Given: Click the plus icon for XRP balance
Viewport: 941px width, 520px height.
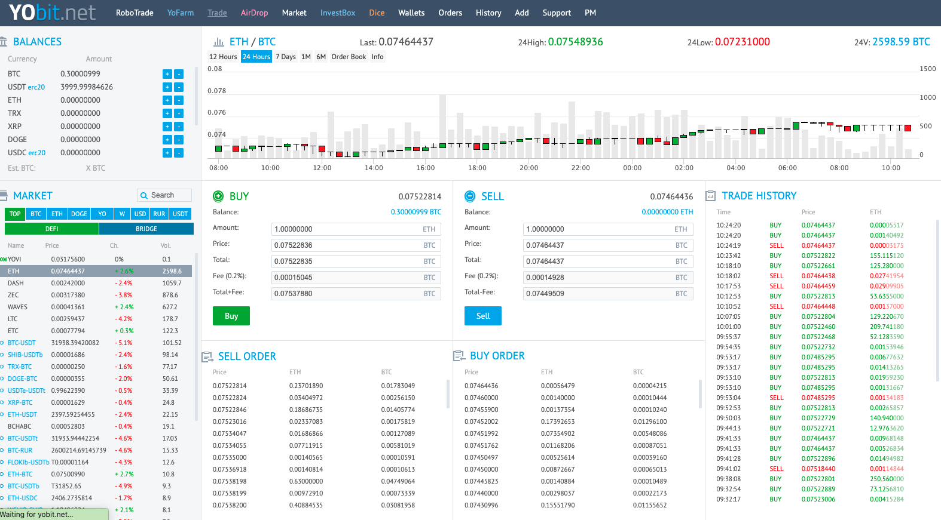Looking at the screenshot, I should pyautogui.click(x=167, y=127).
